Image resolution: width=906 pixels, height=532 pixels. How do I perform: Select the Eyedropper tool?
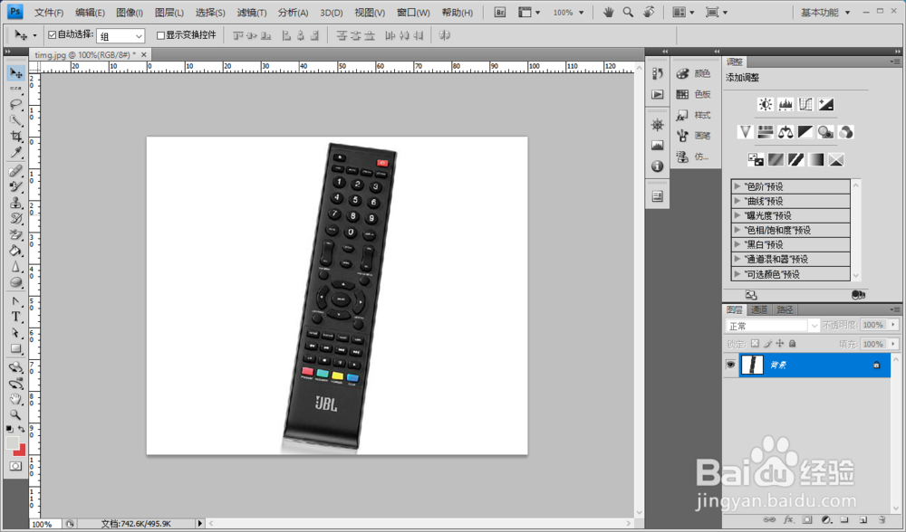pos(15,152)
